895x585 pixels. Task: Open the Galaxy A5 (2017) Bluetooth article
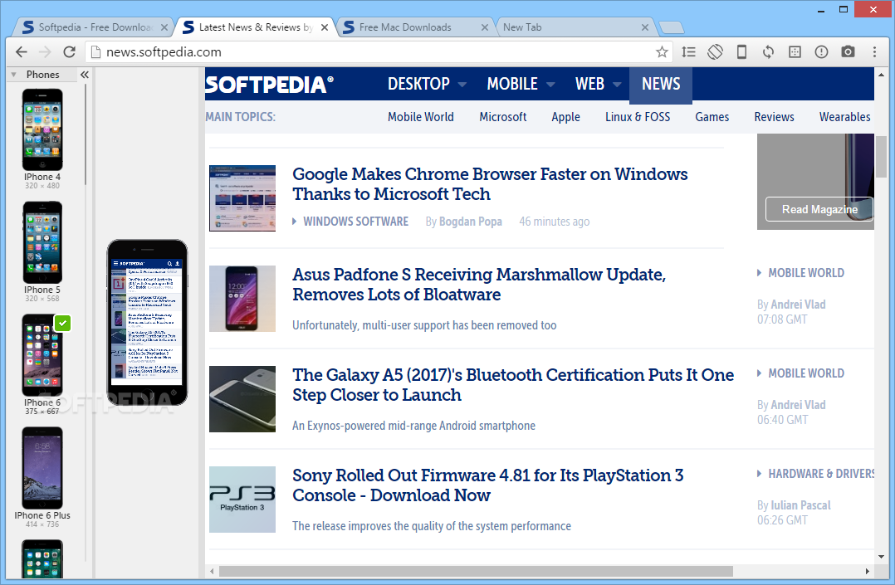[512, 385]
